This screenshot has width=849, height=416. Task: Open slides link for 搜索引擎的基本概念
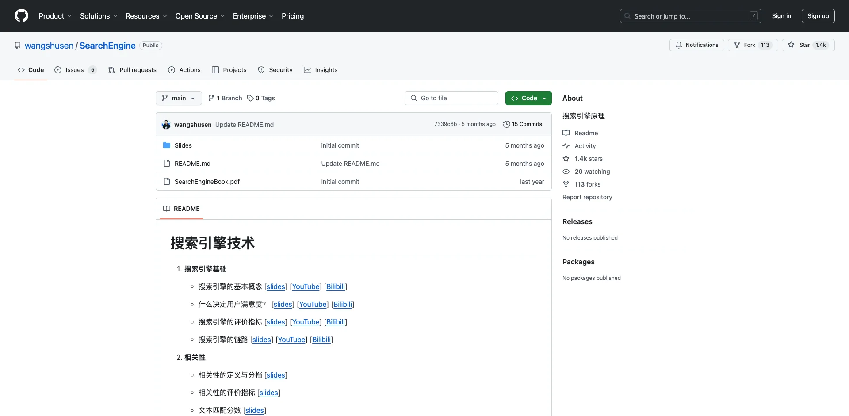pos(276,286)
